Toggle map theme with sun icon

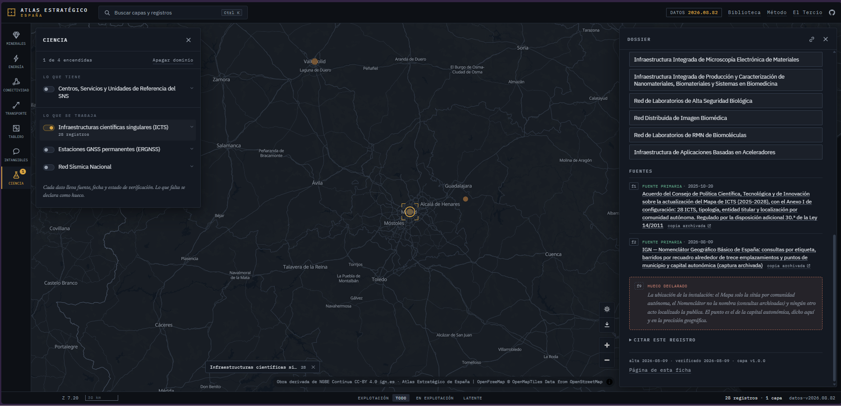607,309
